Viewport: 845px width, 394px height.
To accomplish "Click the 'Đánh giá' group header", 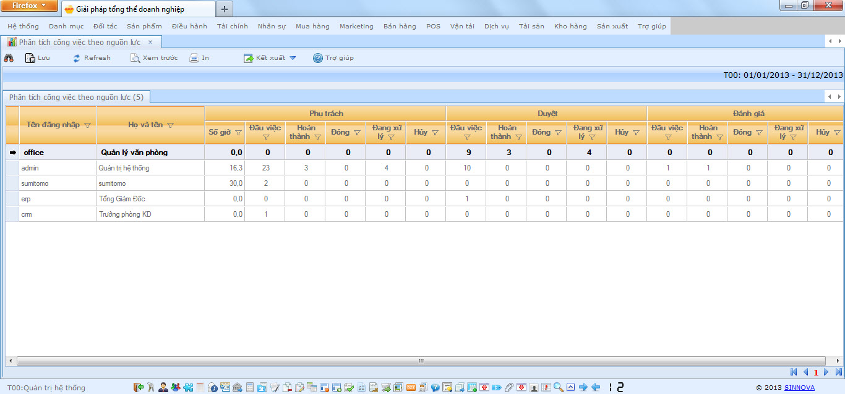I will point(745,114).
